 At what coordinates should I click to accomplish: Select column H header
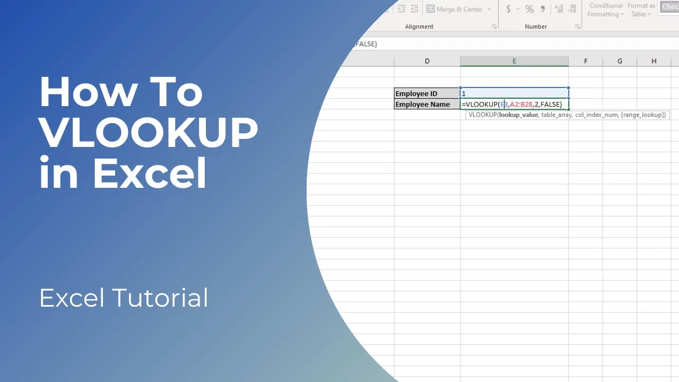(654, 61)
